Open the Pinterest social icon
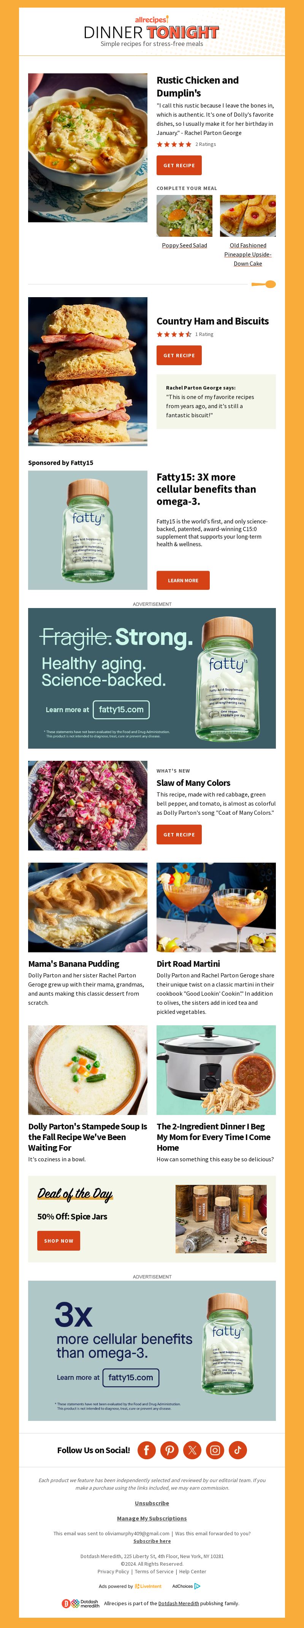This screenshot has height=1628, width=304. [169, 1450]
